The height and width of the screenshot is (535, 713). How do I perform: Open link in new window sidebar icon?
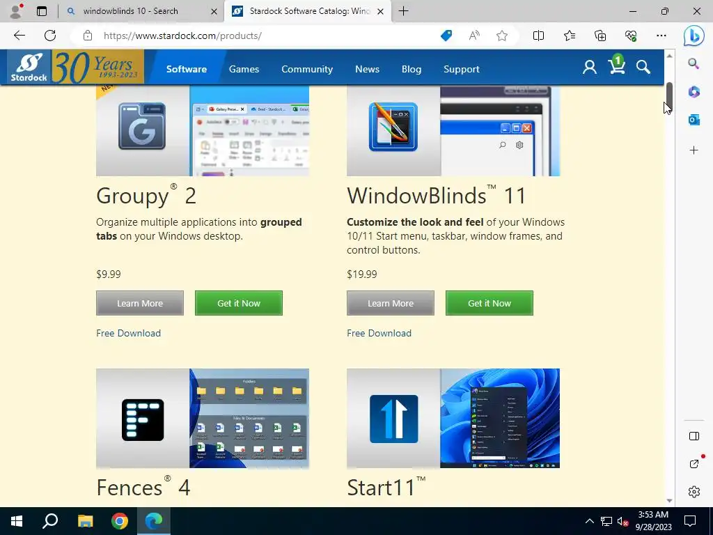point(694,463)
